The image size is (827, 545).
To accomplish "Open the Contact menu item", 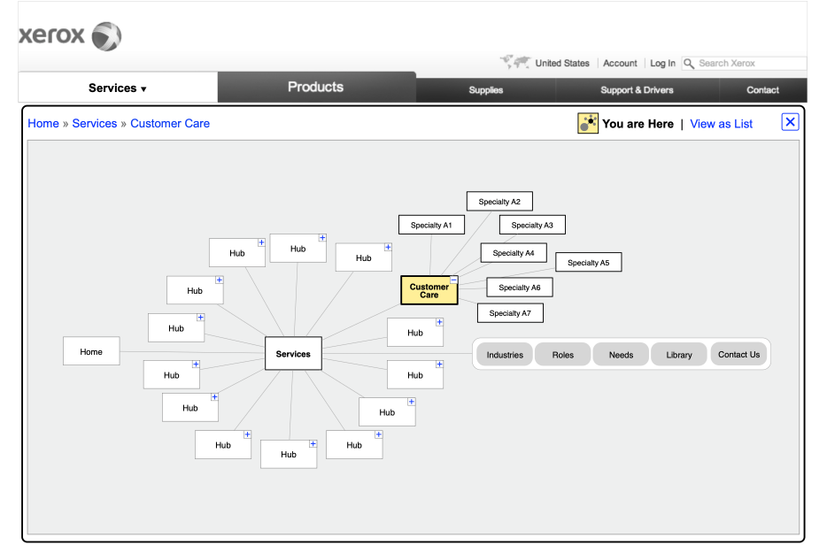I will tap(762, 90).
